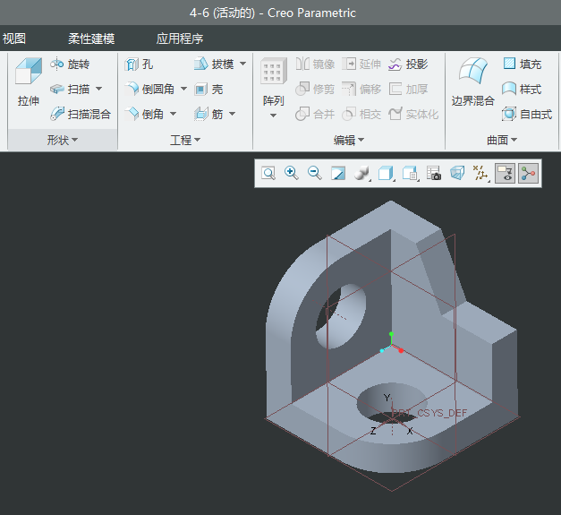
Task: Select the PRT_CSYS_DEF coordinate system label
Action: point(429,413)
